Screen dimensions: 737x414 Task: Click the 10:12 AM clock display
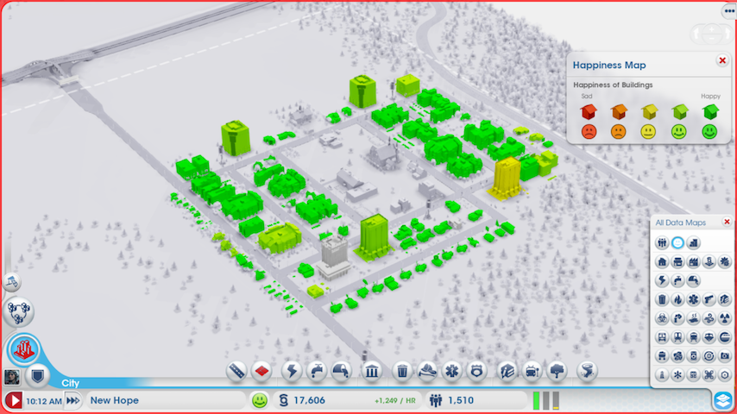pos(44,401)
